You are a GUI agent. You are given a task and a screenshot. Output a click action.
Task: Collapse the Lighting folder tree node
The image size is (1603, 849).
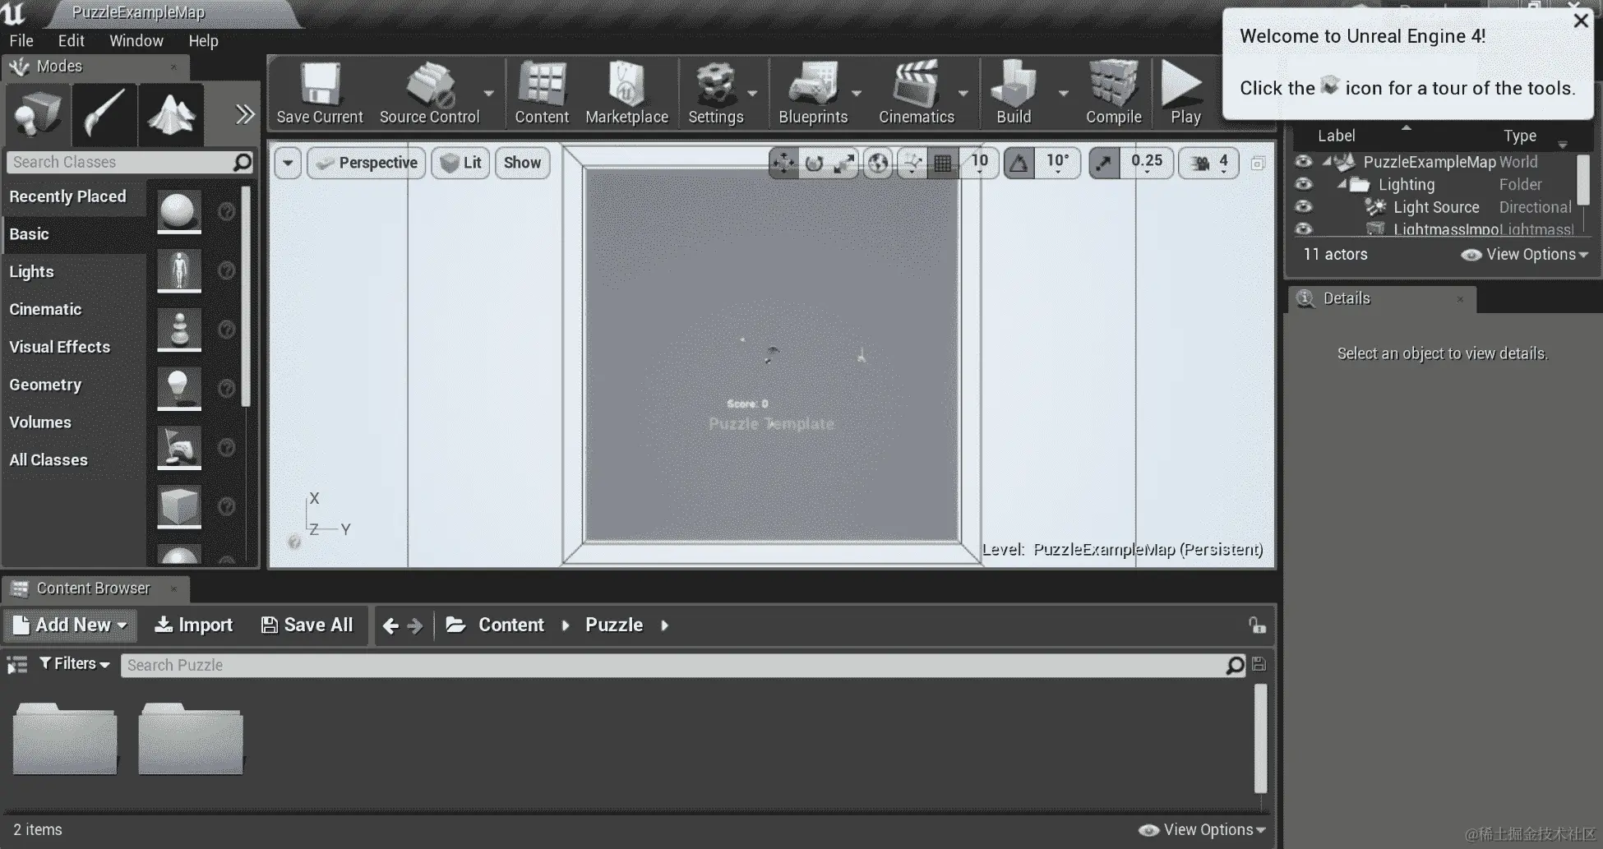pos(1342,183)
